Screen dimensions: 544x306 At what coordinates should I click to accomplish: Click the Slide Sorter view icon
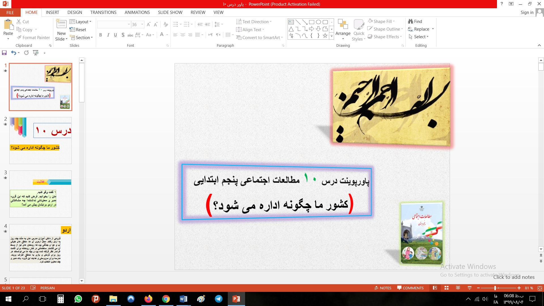point(447,288)
